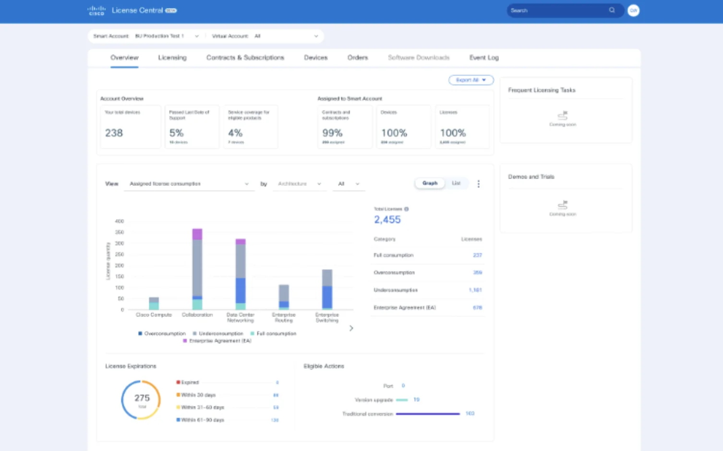Click the Underconsumption count 1,181
The image size is (723, 451).
475,290
